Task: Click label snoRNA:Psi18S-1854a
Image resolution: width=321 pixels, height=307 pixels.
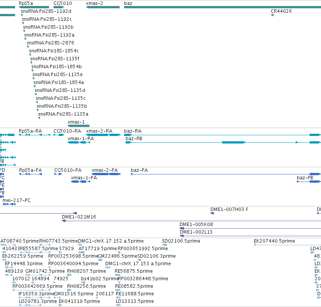Action: (x=59, y=82)
